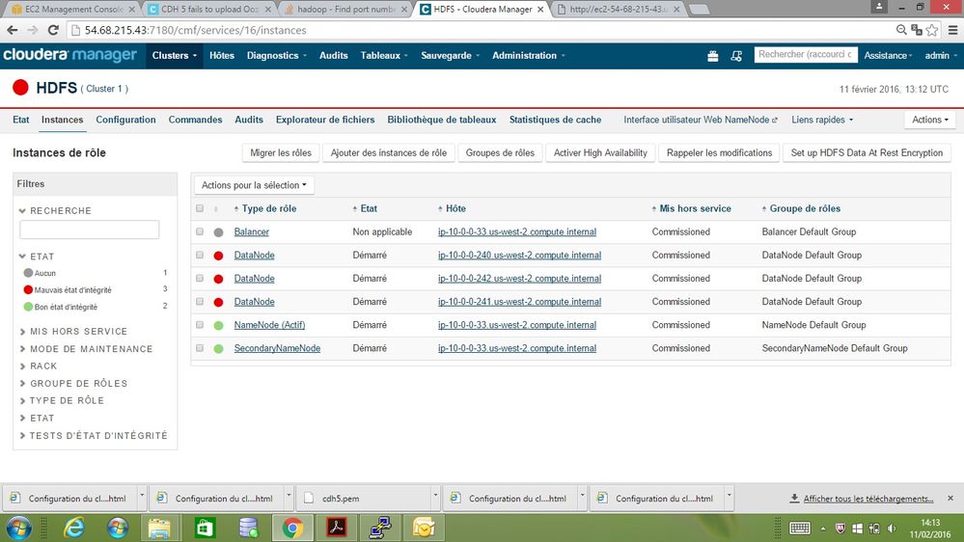This screenshot has width=964, height=542.
Task: Switch to the Configuration tab
Action: coord(125,120)
